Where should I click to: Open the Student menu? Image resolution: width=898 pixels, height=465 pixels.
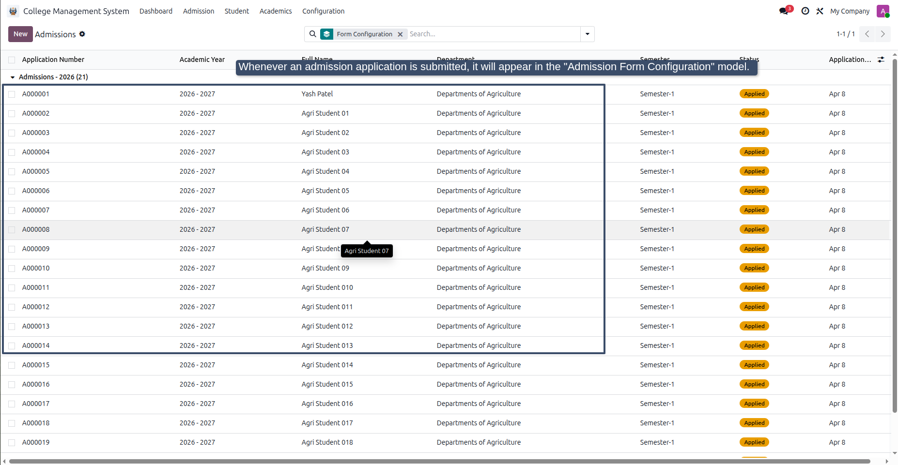coord(237,11)
